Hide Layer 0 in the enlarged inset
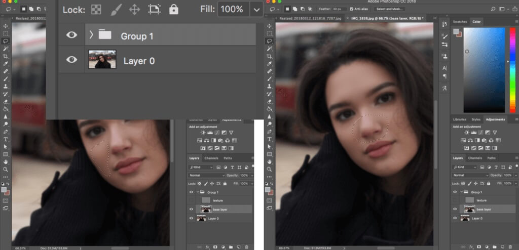 tap(71, 60)
